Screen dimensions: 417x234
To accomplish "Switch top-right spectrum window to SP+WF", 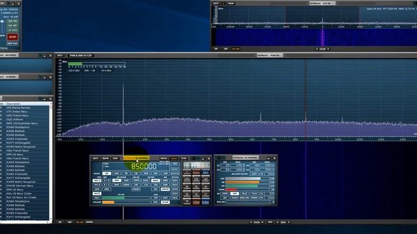I will 236,49.
